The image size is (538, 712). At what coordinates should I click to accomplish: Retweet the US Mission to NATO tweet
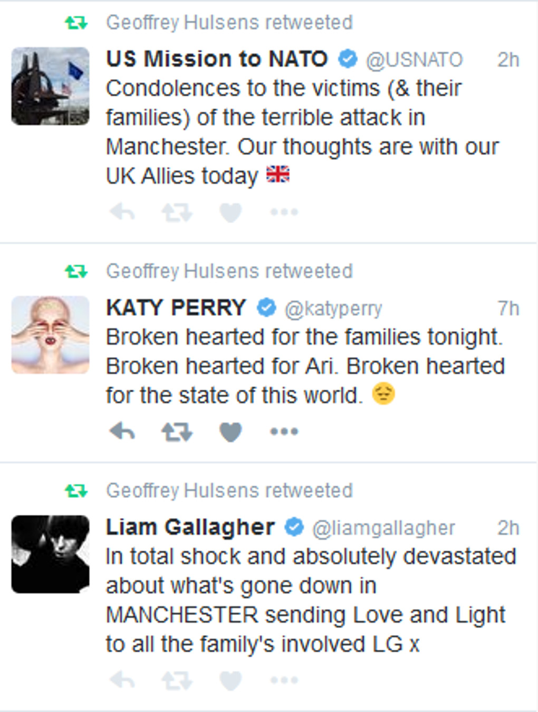(177, 213)
